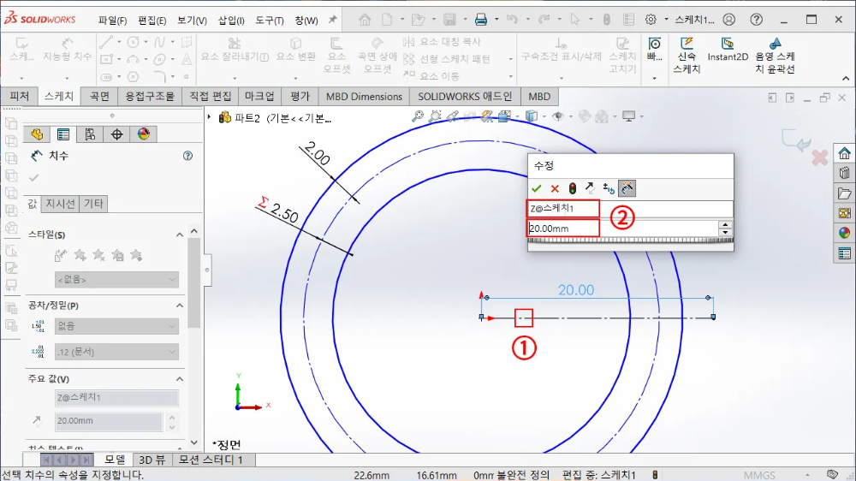Click MMGS unit system in status bar
Image resolution: width=856 pixels, height=481 pixels.
tap(758, 475)
